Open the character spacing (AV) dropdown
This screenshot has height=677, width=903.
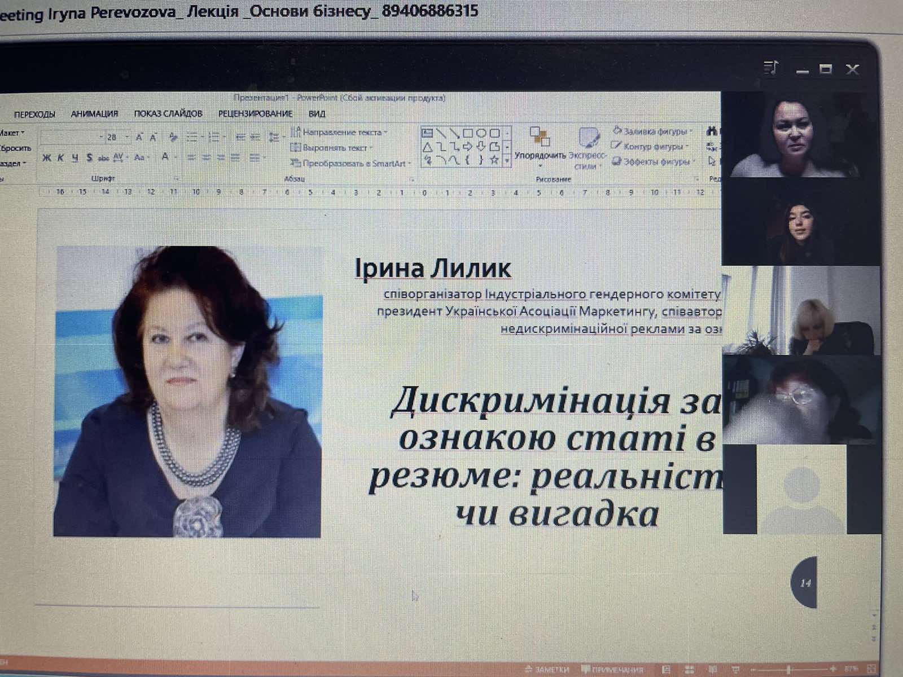point(120,157)
